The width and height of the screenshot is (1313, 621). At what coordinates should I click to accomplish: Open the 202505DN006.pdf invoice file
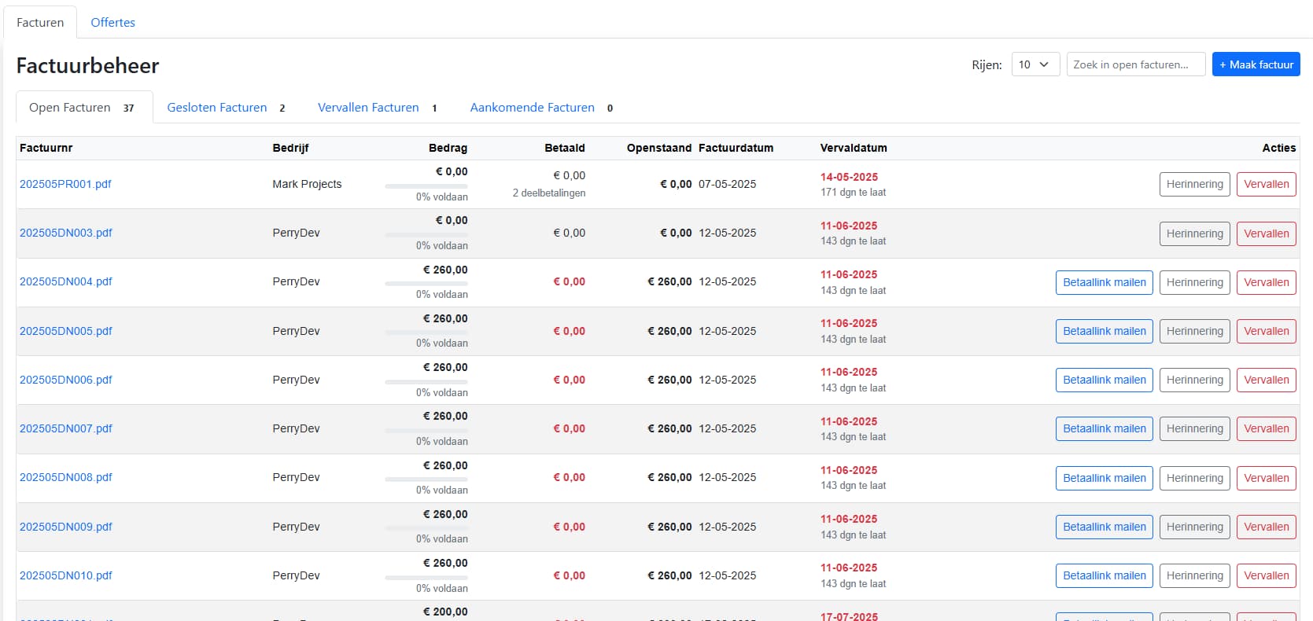click(x=66, y=380)
